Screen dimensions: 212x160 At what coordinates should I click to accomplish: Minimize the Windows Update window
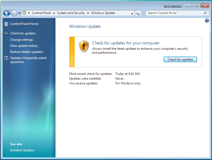pos(187,6)
